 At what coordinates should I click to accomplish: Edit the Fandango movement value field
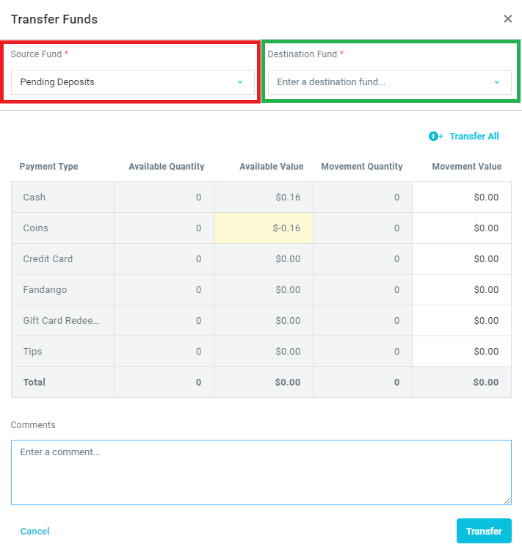462,290
